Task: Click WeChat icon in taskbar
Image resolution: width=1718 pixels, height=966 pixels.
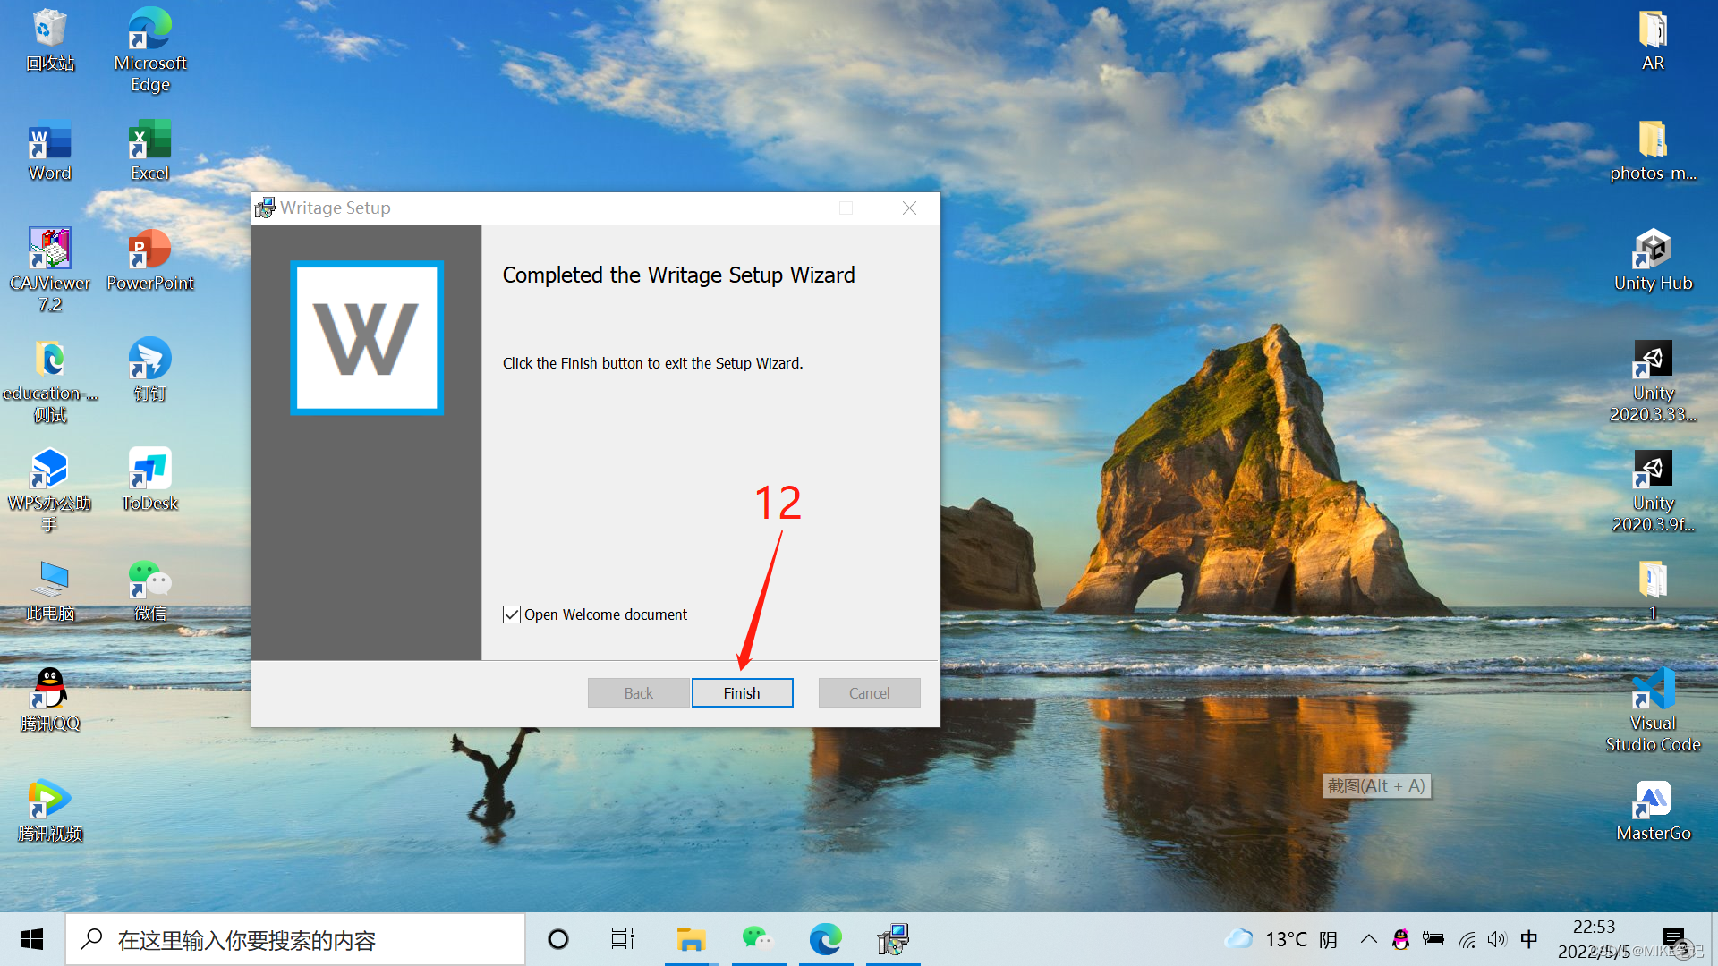Action: coord(757,939)
